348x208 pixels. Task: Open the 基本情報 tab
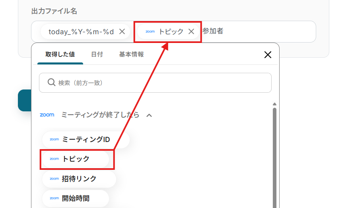click(x=131, y=54)
